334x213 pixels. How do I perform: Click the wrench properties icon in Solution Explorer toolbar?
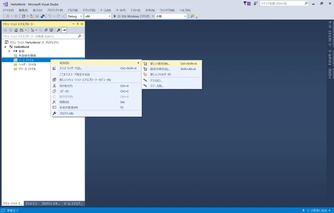58,30
